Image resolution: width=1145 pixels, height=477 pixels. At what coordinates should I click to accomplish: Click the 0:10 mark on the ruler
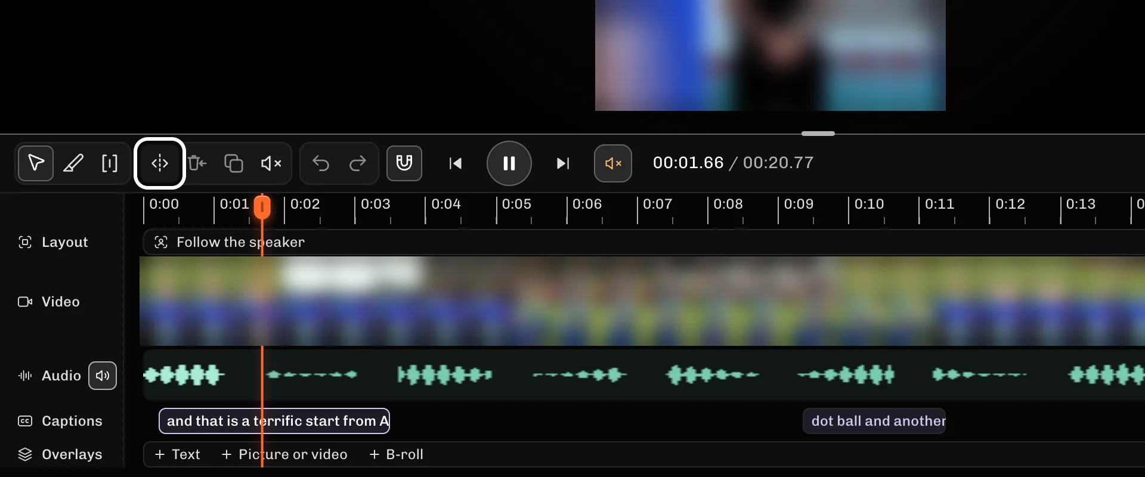(869, 204)
